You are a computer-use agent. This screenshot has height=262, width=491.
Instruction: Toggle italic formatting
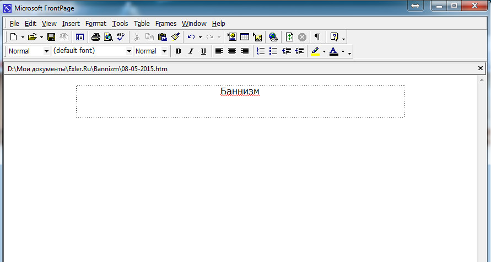191,51
